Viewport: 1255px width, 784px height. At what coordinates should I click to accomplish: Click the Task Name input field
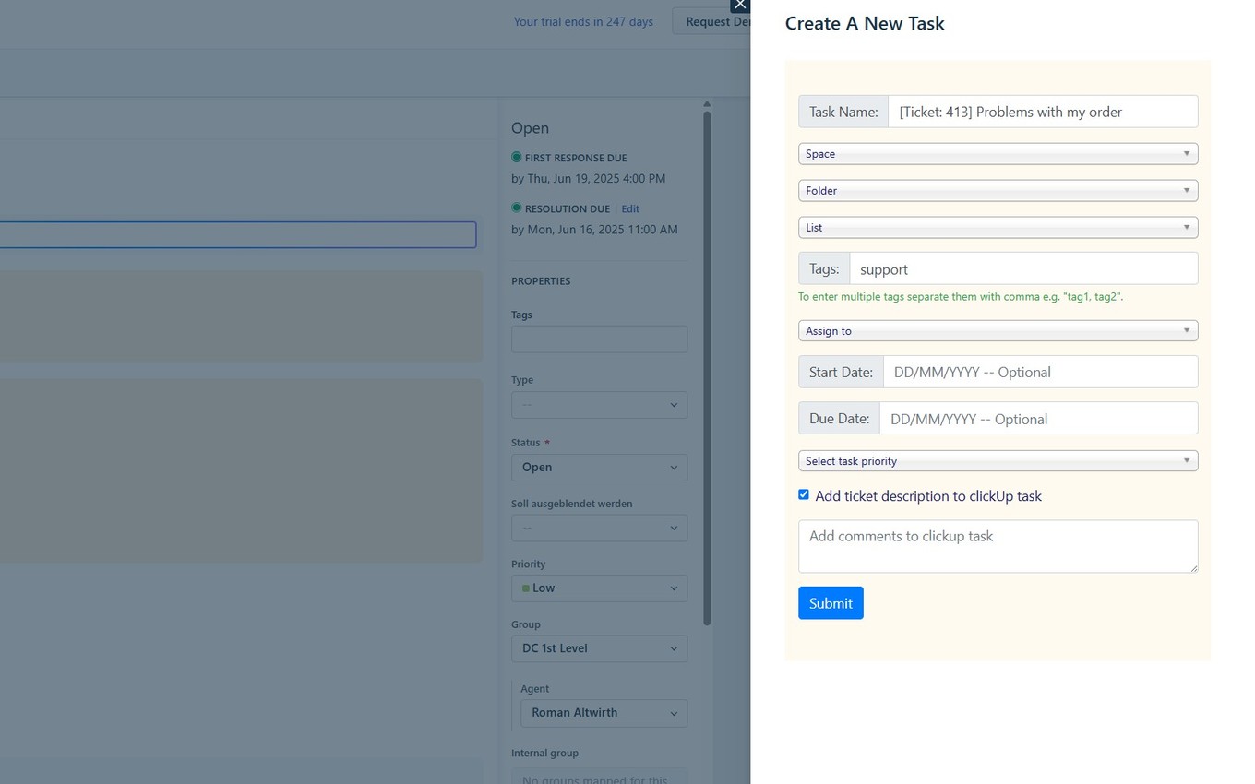[1042, 111]
